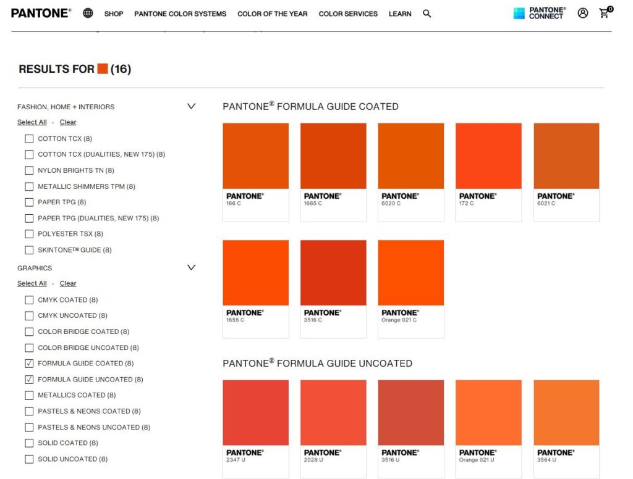Screen dimensions: 633x479
Task: Open the Color of the Year menu
Action: click(x=272, y=14)
